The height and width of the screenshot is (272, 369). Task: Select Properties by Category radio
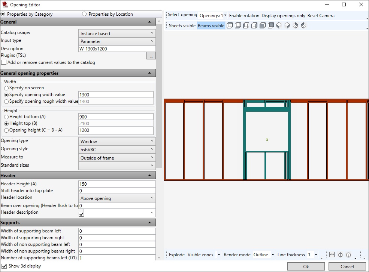pyautogui.click(x=3, y=14)
